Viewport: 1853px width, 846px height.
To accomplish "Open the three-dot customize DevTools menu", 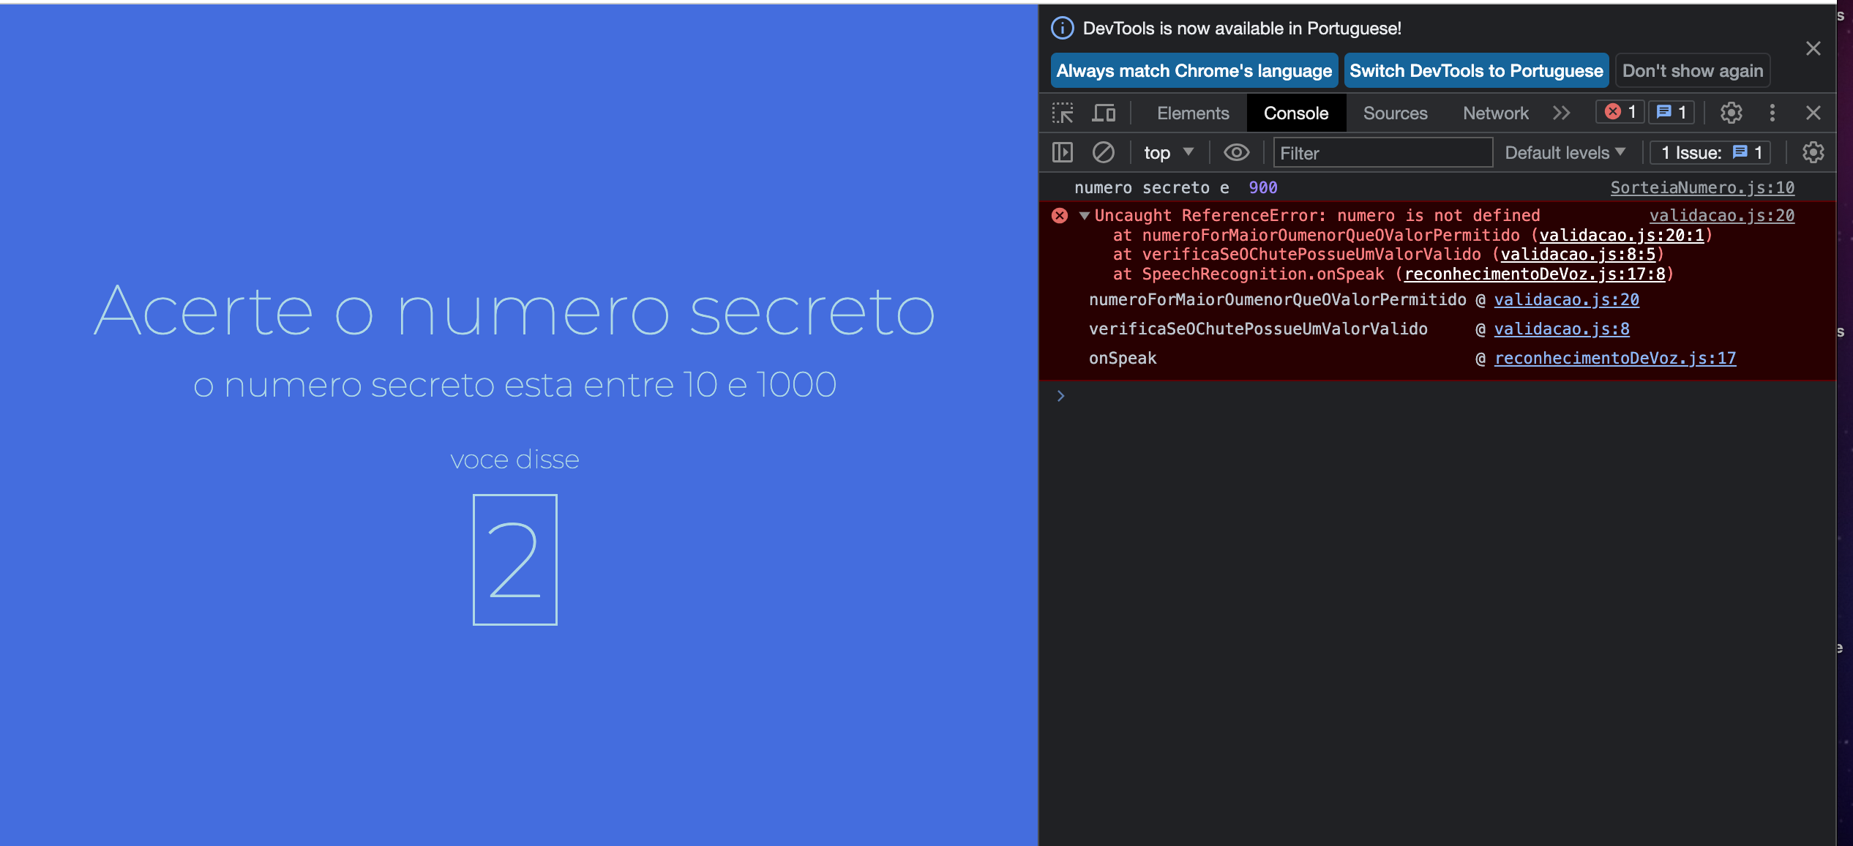I will (x=1772, y=113).
